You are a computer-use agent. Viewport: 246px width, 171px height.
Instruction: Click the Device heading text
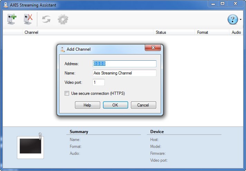pos(157,132)
